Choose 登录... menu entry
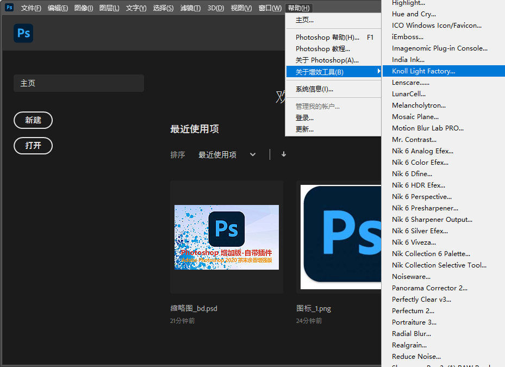The height and width of the screenshot is (367, 505). click(x=333, y=118)
